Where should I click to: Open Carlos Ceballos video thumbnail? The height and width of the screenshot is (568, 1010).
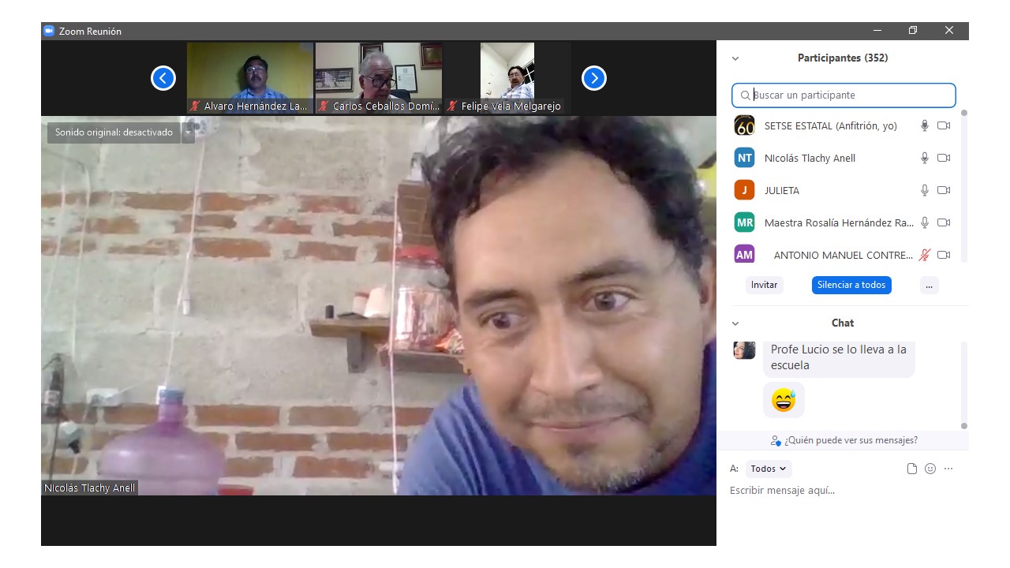click(379, 78)
